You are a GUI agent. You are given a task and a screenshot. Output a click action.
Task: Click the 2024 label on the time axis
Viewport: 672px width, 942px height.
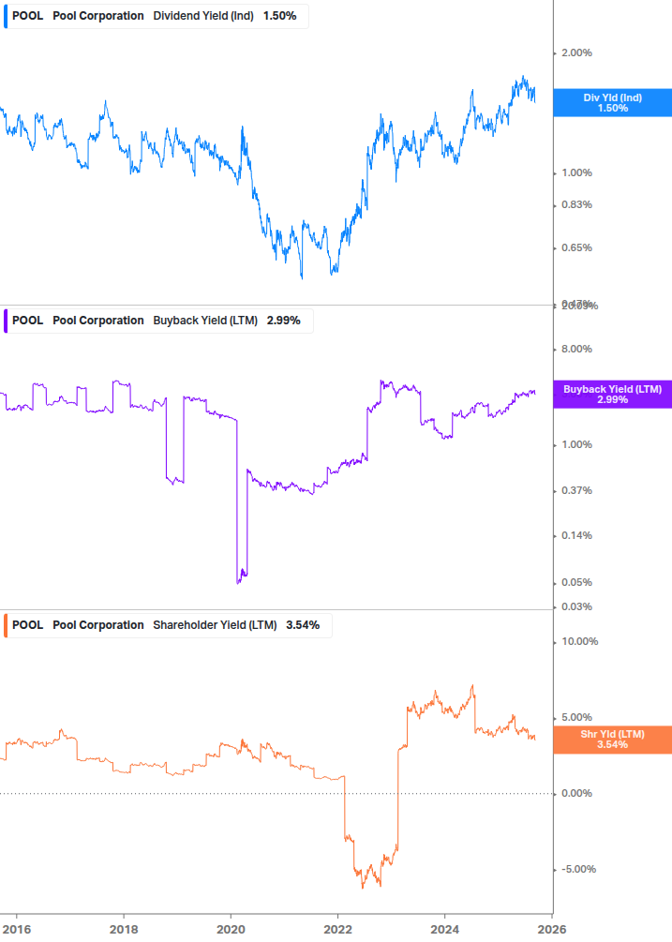(x=444, y=928)
